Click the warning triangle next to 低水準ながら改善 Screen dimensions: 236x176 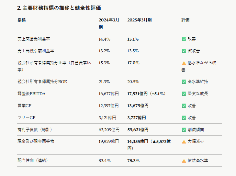click(x=184, y=63)
